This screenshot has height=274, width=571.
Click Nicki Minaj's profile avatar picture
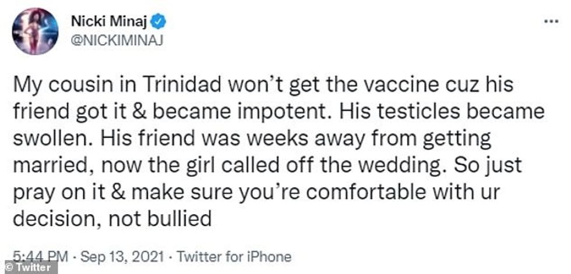point(35,32)
